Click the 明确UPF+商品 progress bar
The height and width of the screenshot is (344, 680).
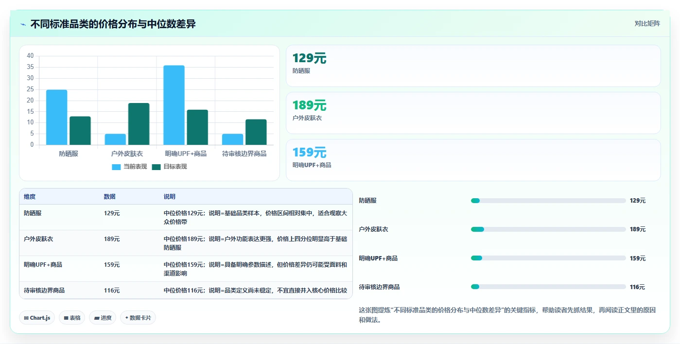click(x=548, y=258)
